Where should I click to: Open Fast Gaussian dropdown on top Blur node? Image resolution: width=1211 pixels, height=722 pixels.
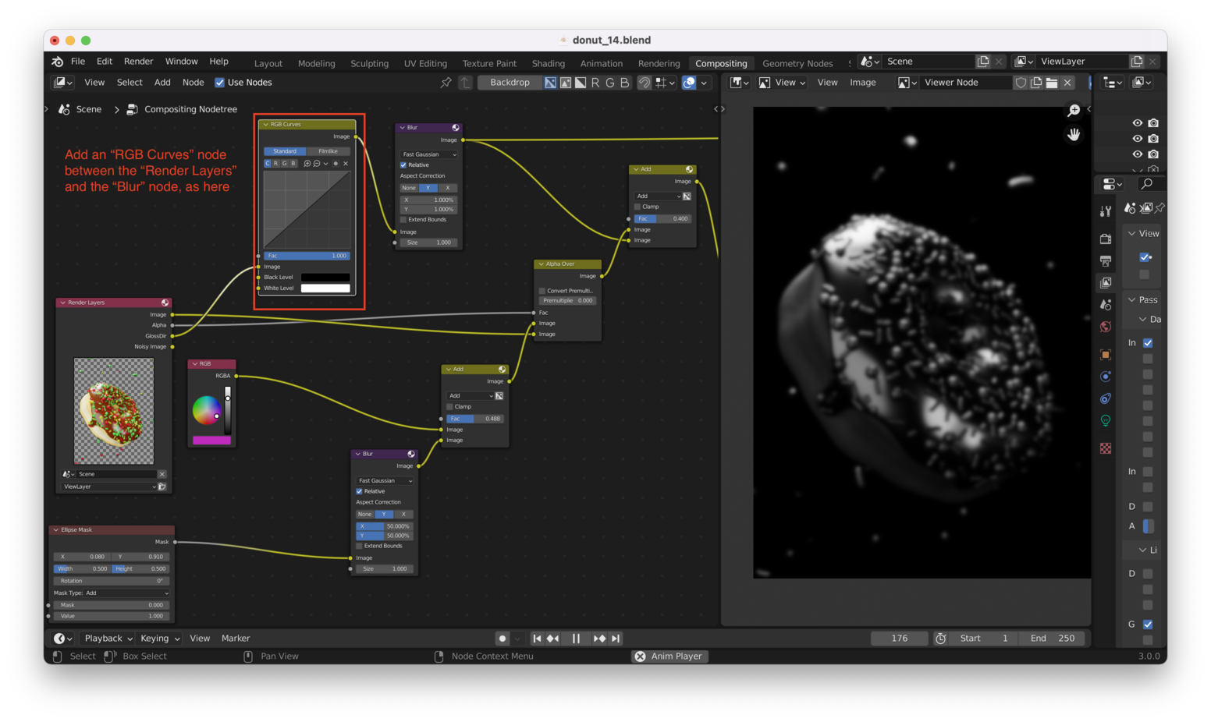coord(428,154)
